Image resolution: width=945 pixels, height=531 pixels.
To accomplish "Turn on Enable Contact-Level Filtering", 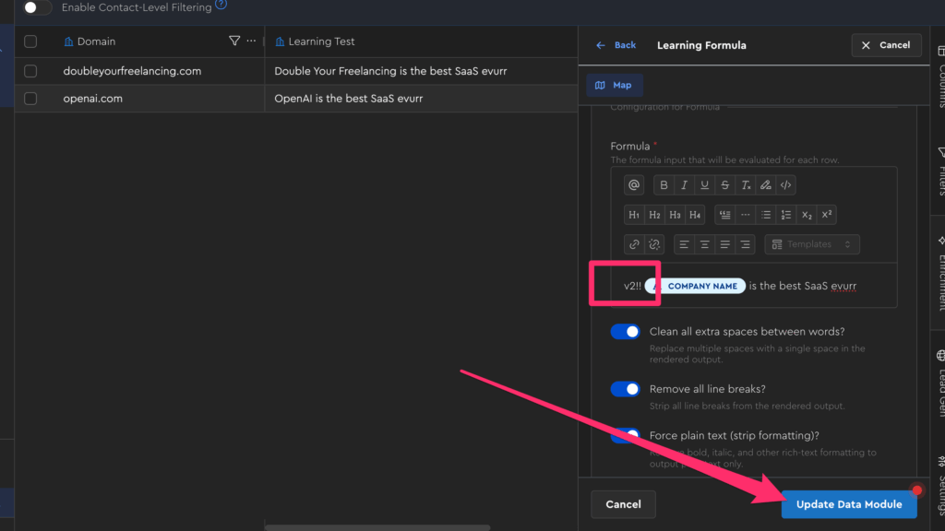I will point(37,7).
